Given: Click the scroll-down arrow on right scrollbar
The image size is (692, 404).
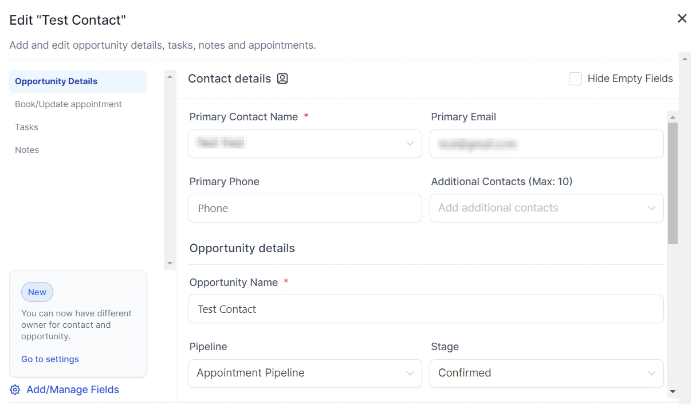Looking at the screenshot, I should [673, 392].
